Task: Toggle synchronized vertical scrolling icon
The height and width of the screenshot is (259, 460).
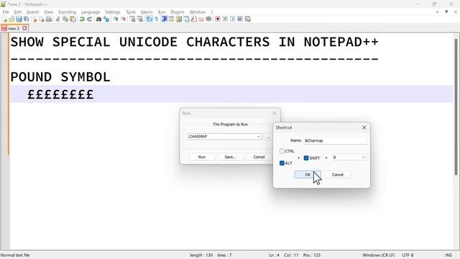Action: coord(132,19)
